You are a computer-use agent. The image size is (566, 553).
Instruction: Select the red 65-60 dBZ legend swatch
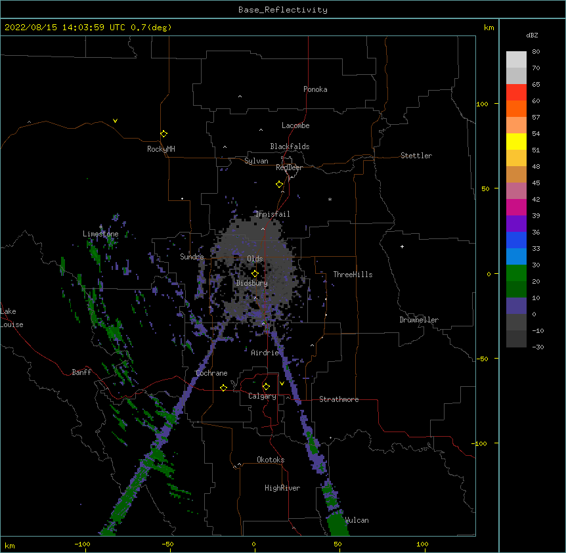[516, 93]
